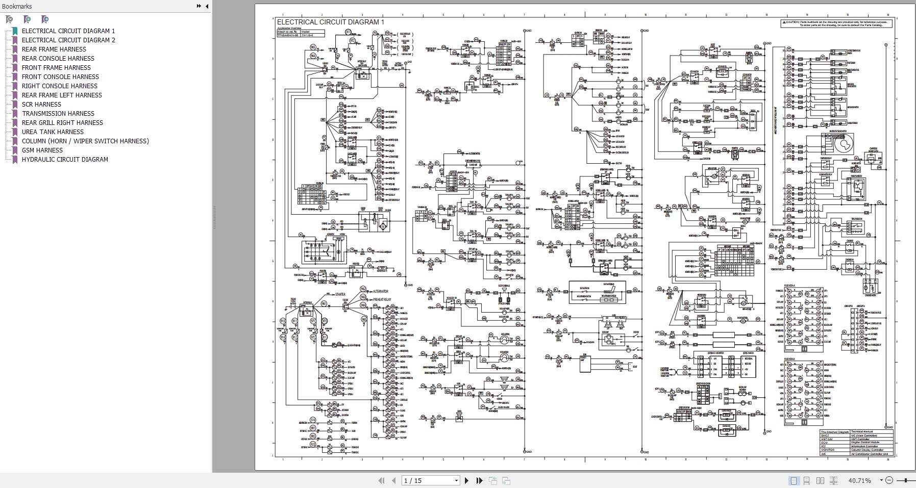Screen dimensions: 916x488
Task: Open ELECTRICAL CIRCUIT DIAGRAM 2 bookmark
Action: click(x=68, y=40)
